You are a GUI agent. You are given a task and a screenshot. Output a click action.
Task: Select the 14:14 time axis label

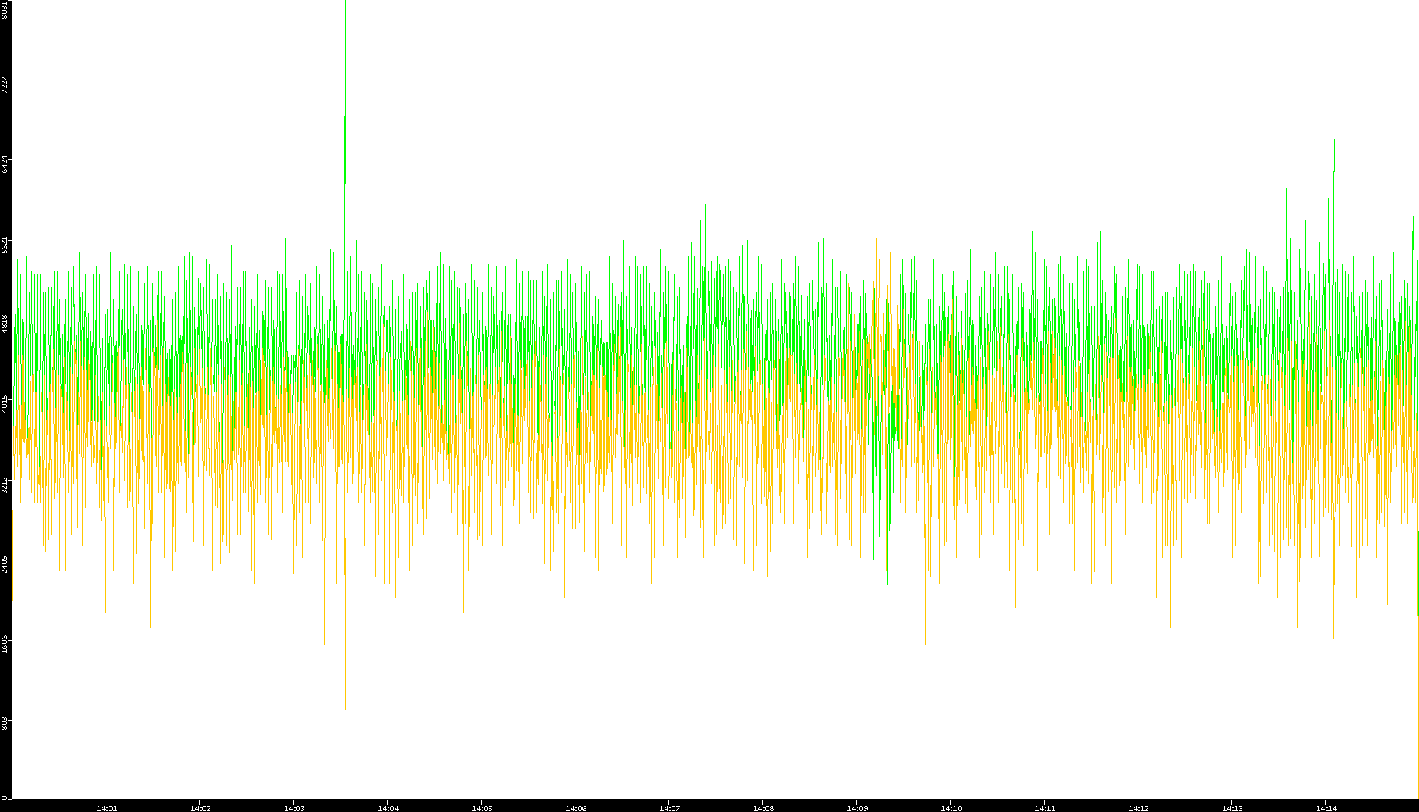[x=1326, y=807]
